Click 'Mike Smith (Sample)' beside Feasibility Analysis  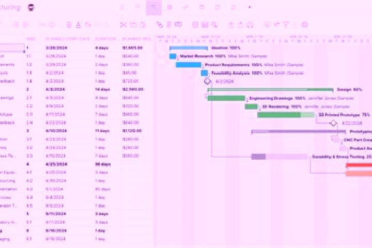coord(284,73)
